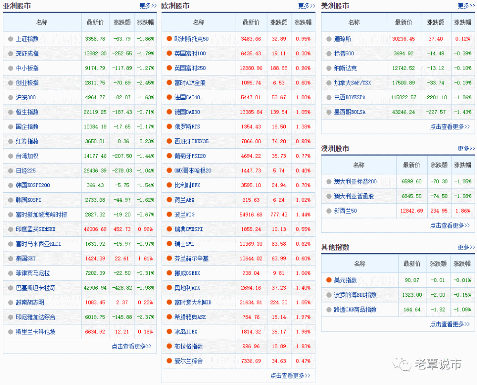Open the 荷兰AEX index link
The width and height of the screenshot is (477, 385).
point(184,200)
